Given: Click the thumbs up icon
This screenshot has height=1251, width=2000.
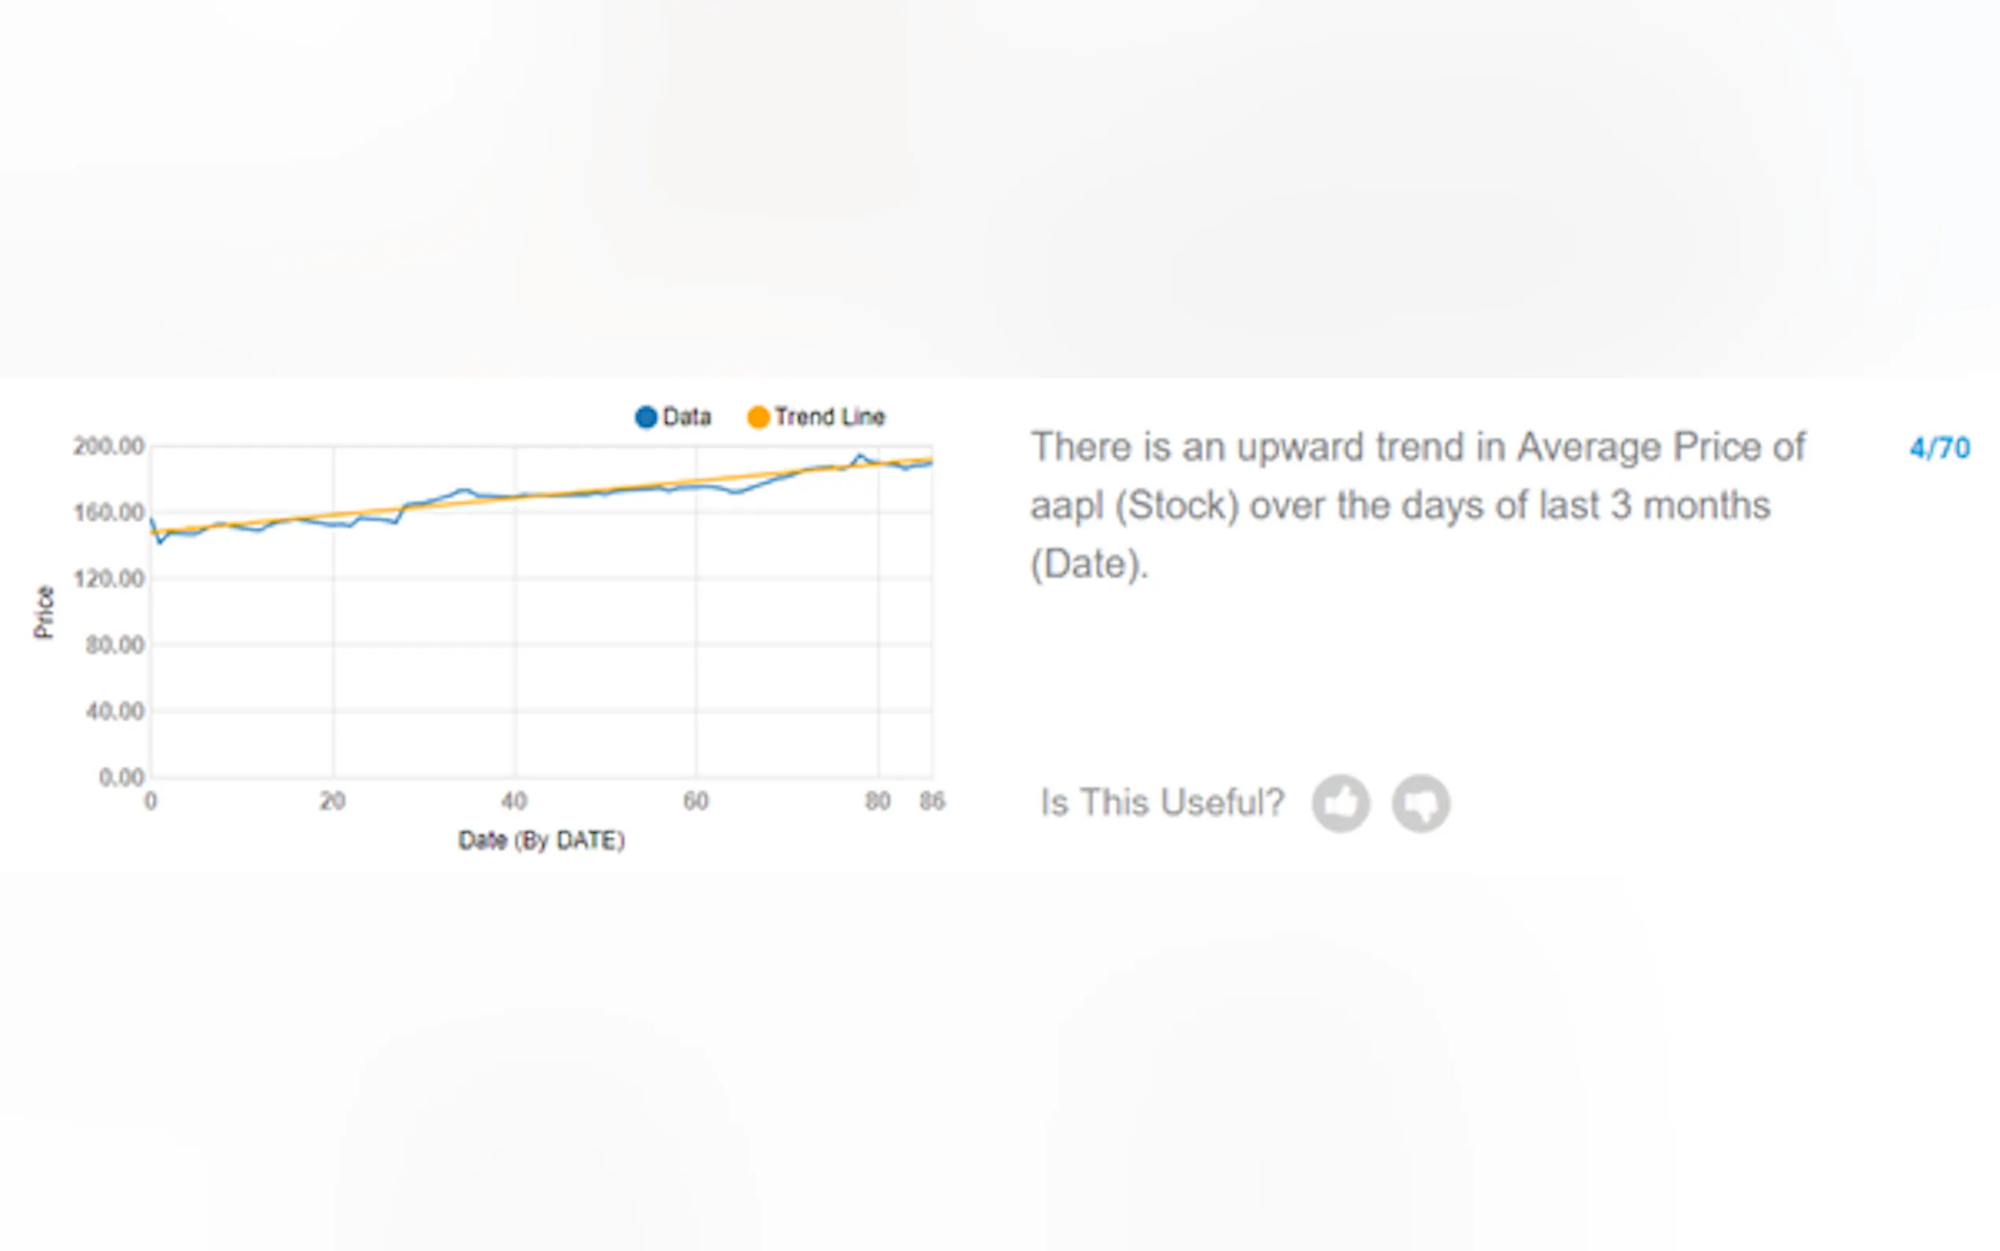Looking at the screenshot, I should click(x=1340, y=803).
